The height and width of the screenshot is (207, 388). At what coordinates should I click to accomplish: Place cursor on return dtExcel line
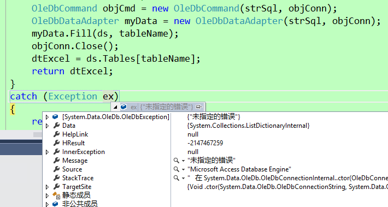point(72,71)
